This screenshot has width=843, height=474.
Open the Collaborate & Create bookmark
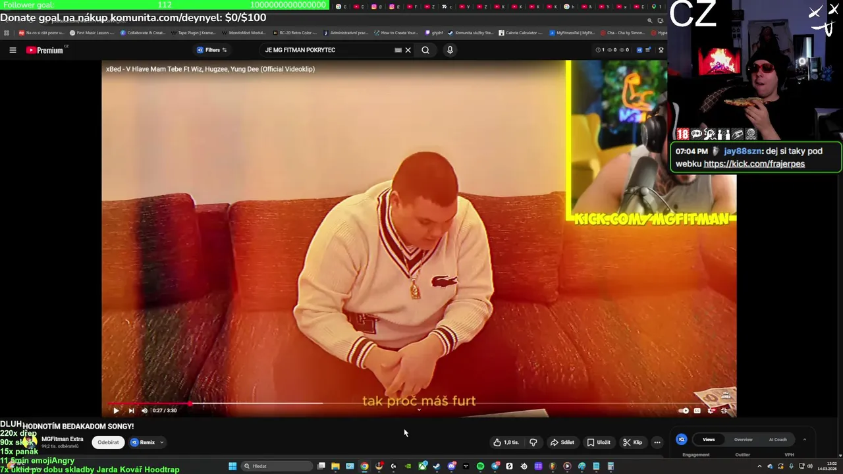coord(142,32)
